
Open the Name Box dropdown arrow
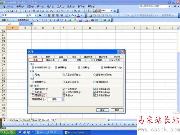coord(21,24)
